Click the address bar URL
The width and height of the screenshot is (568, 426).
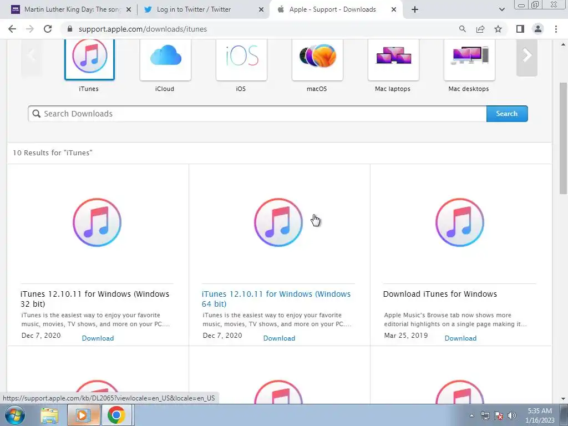143,29
